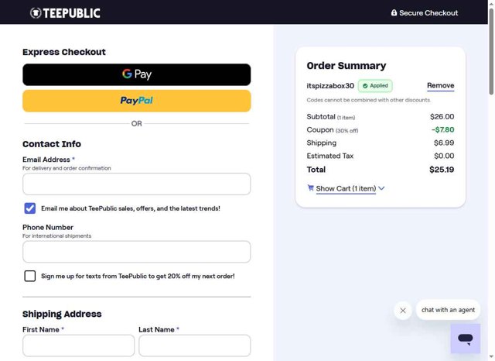The image size is (495, 361).
Task: Click the Secure Checkout text
Action: 428,12
